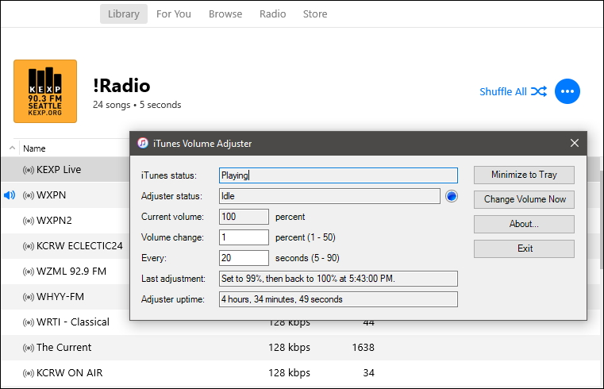This screenshot has height=389, width=604.
Task: Select the WHYY-FM station
Action: [x=66, y=297]
